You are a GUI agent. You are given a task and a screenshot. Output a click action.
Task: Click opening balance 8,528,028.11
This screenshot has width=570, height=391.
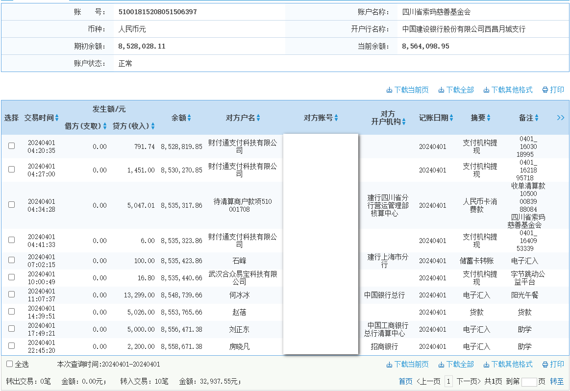pyautogui.click(x=142, y=47)
